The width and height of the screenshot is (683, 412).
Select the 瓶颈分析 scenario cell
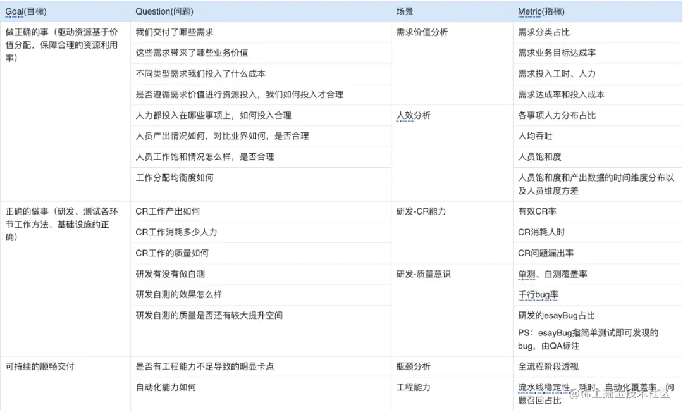[412, 366]
